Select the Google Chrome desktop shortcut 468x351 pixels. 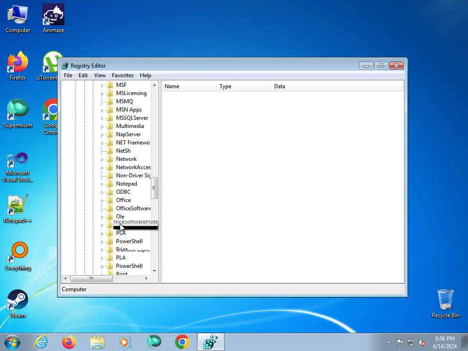[x=50, y=117]
